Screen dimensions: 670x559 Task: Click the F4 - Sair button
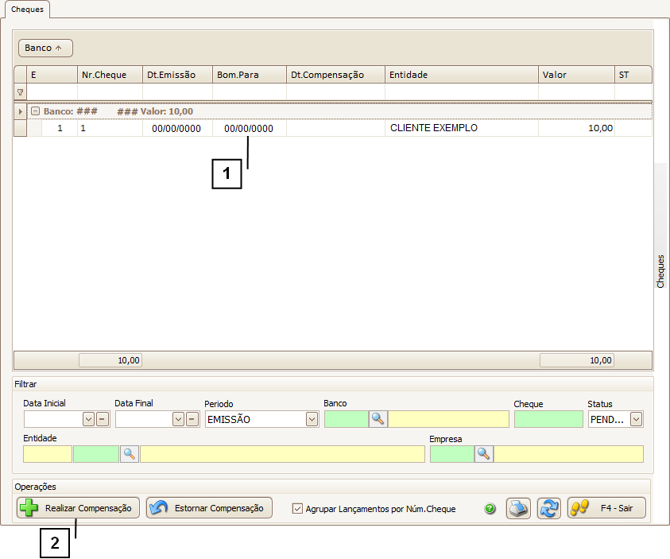click(x=606, y=508)
